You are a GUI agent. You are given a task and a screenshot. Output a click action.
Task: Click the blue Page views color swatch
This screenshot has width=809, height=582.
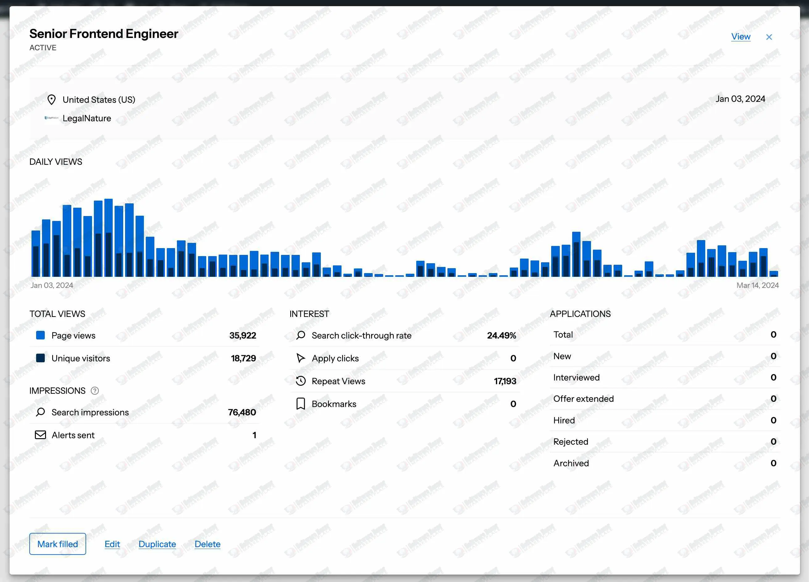click(40, 335)
